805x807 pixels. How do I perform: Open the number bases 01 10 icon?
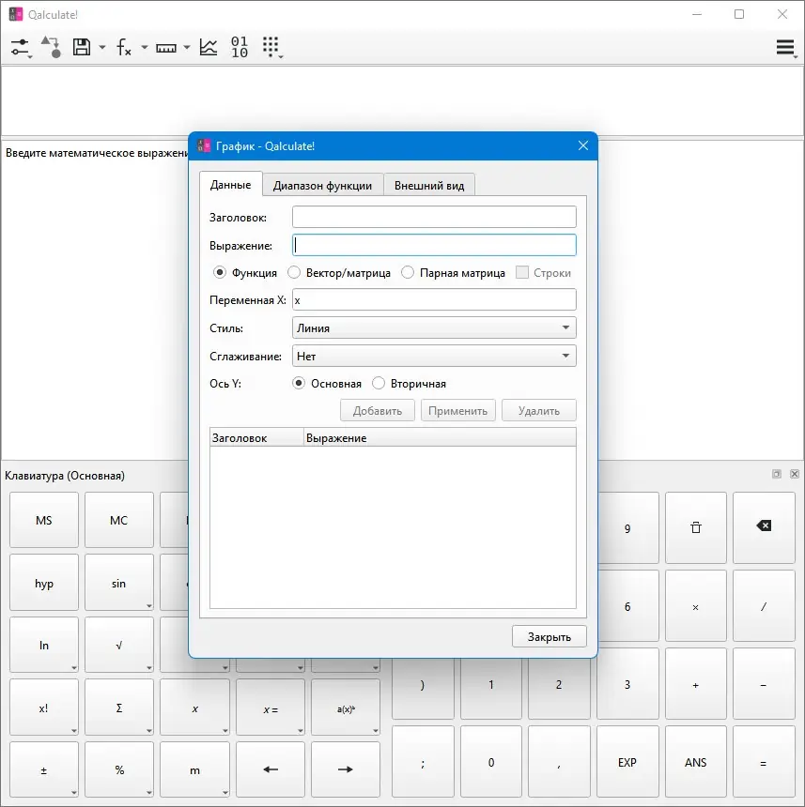(x=240, y=47)
